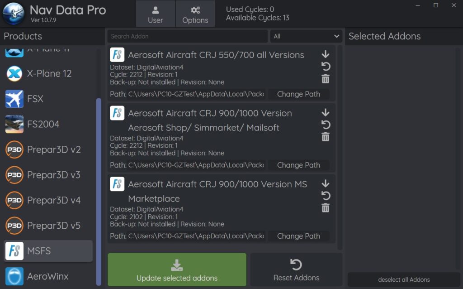Click the Nav Data Pro globe logo
This screenshot has width=463, height=289.
click(14, 13)
